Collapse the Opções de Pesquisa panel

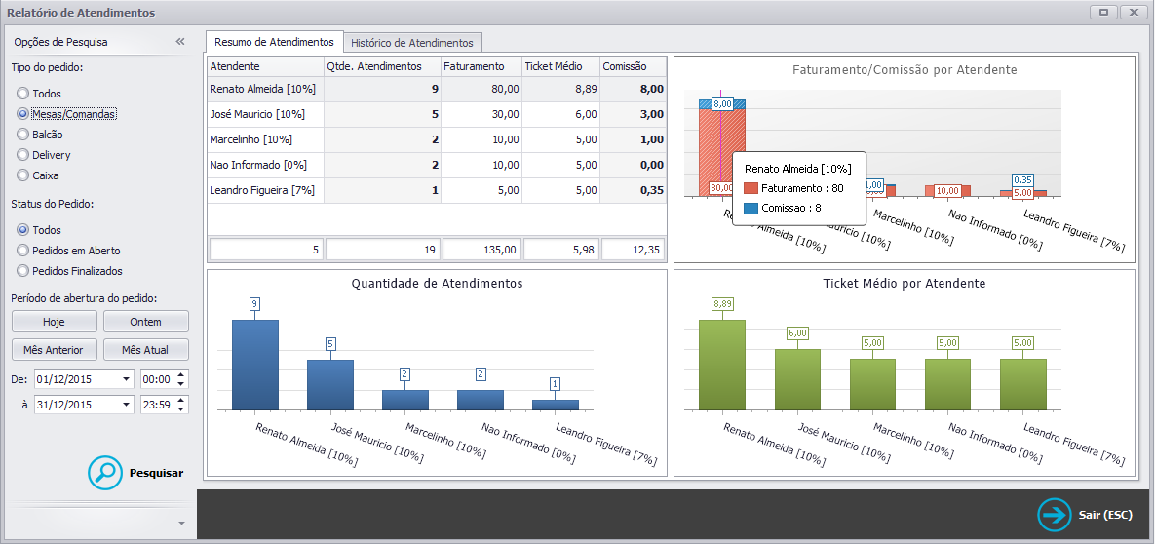[180, 42]
